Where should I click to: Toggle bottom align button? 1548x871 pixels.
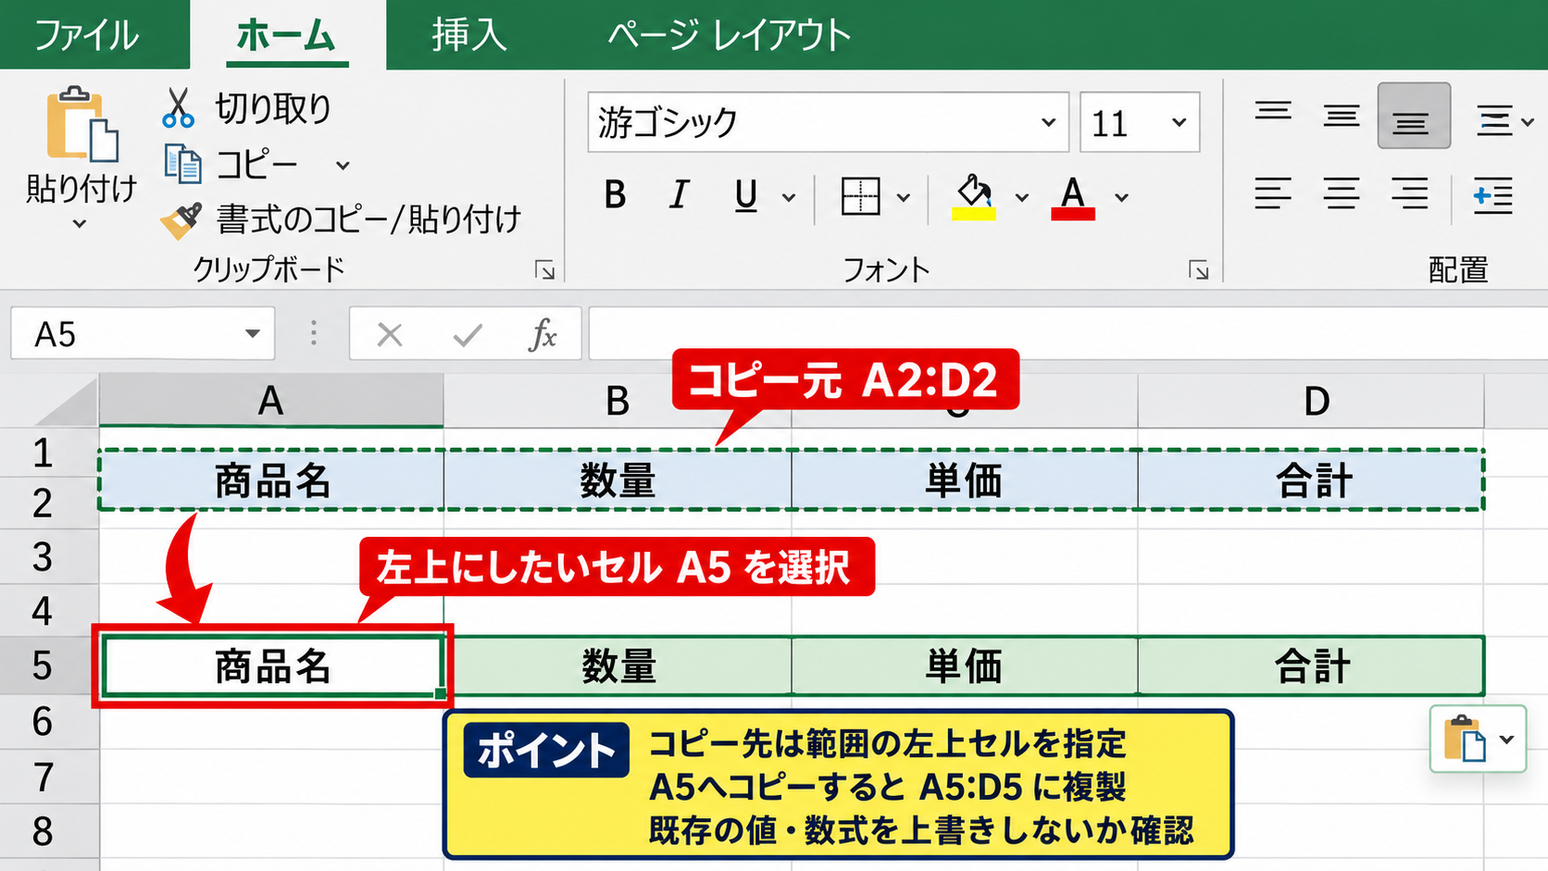pos(1414,115)
